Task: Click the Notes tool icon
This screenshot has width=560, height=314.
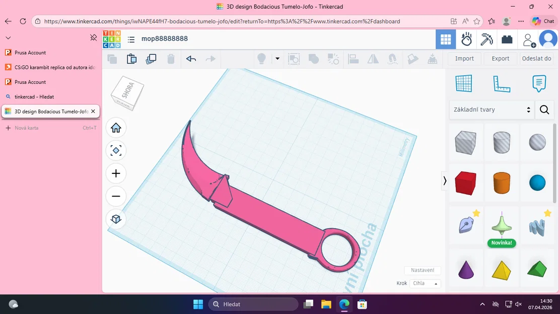Action: point(539,83)
